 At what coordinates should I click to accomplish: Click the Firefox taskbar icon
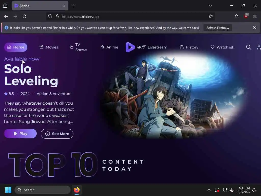click(x=76, y=190)
